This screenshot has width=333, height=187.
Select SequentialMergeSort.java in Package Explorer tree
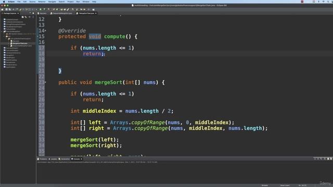pyautogui.click(x=22, y=46)
